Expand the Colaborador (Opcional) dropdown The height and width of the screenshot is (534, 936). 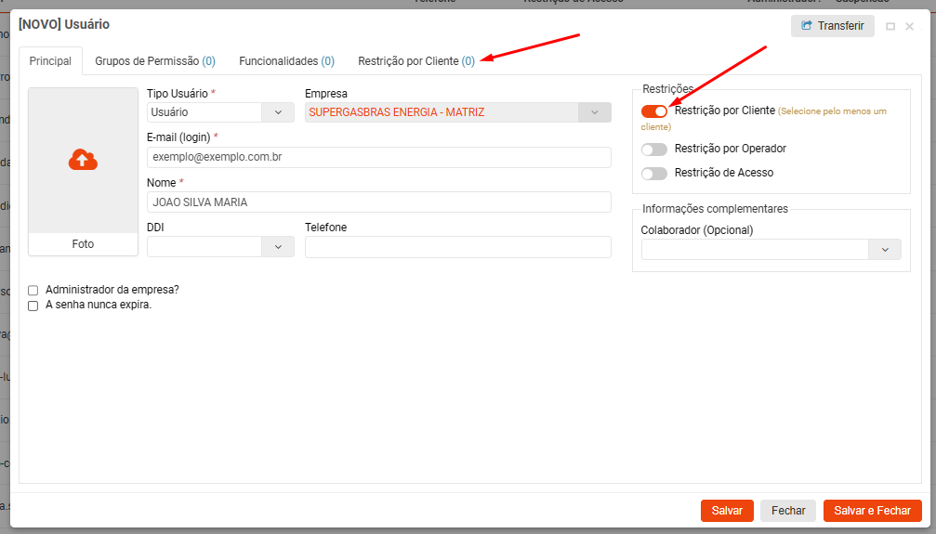(884, 250)
